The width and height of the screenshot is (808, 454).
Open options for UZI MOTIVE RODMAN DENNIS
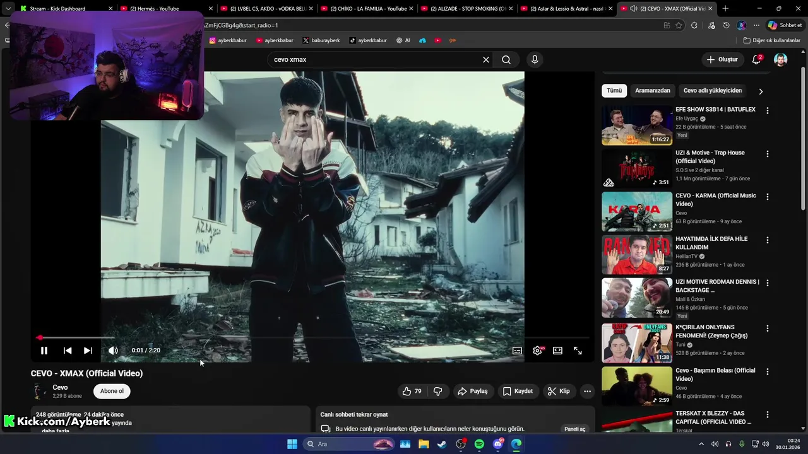[x=768, y=283]
